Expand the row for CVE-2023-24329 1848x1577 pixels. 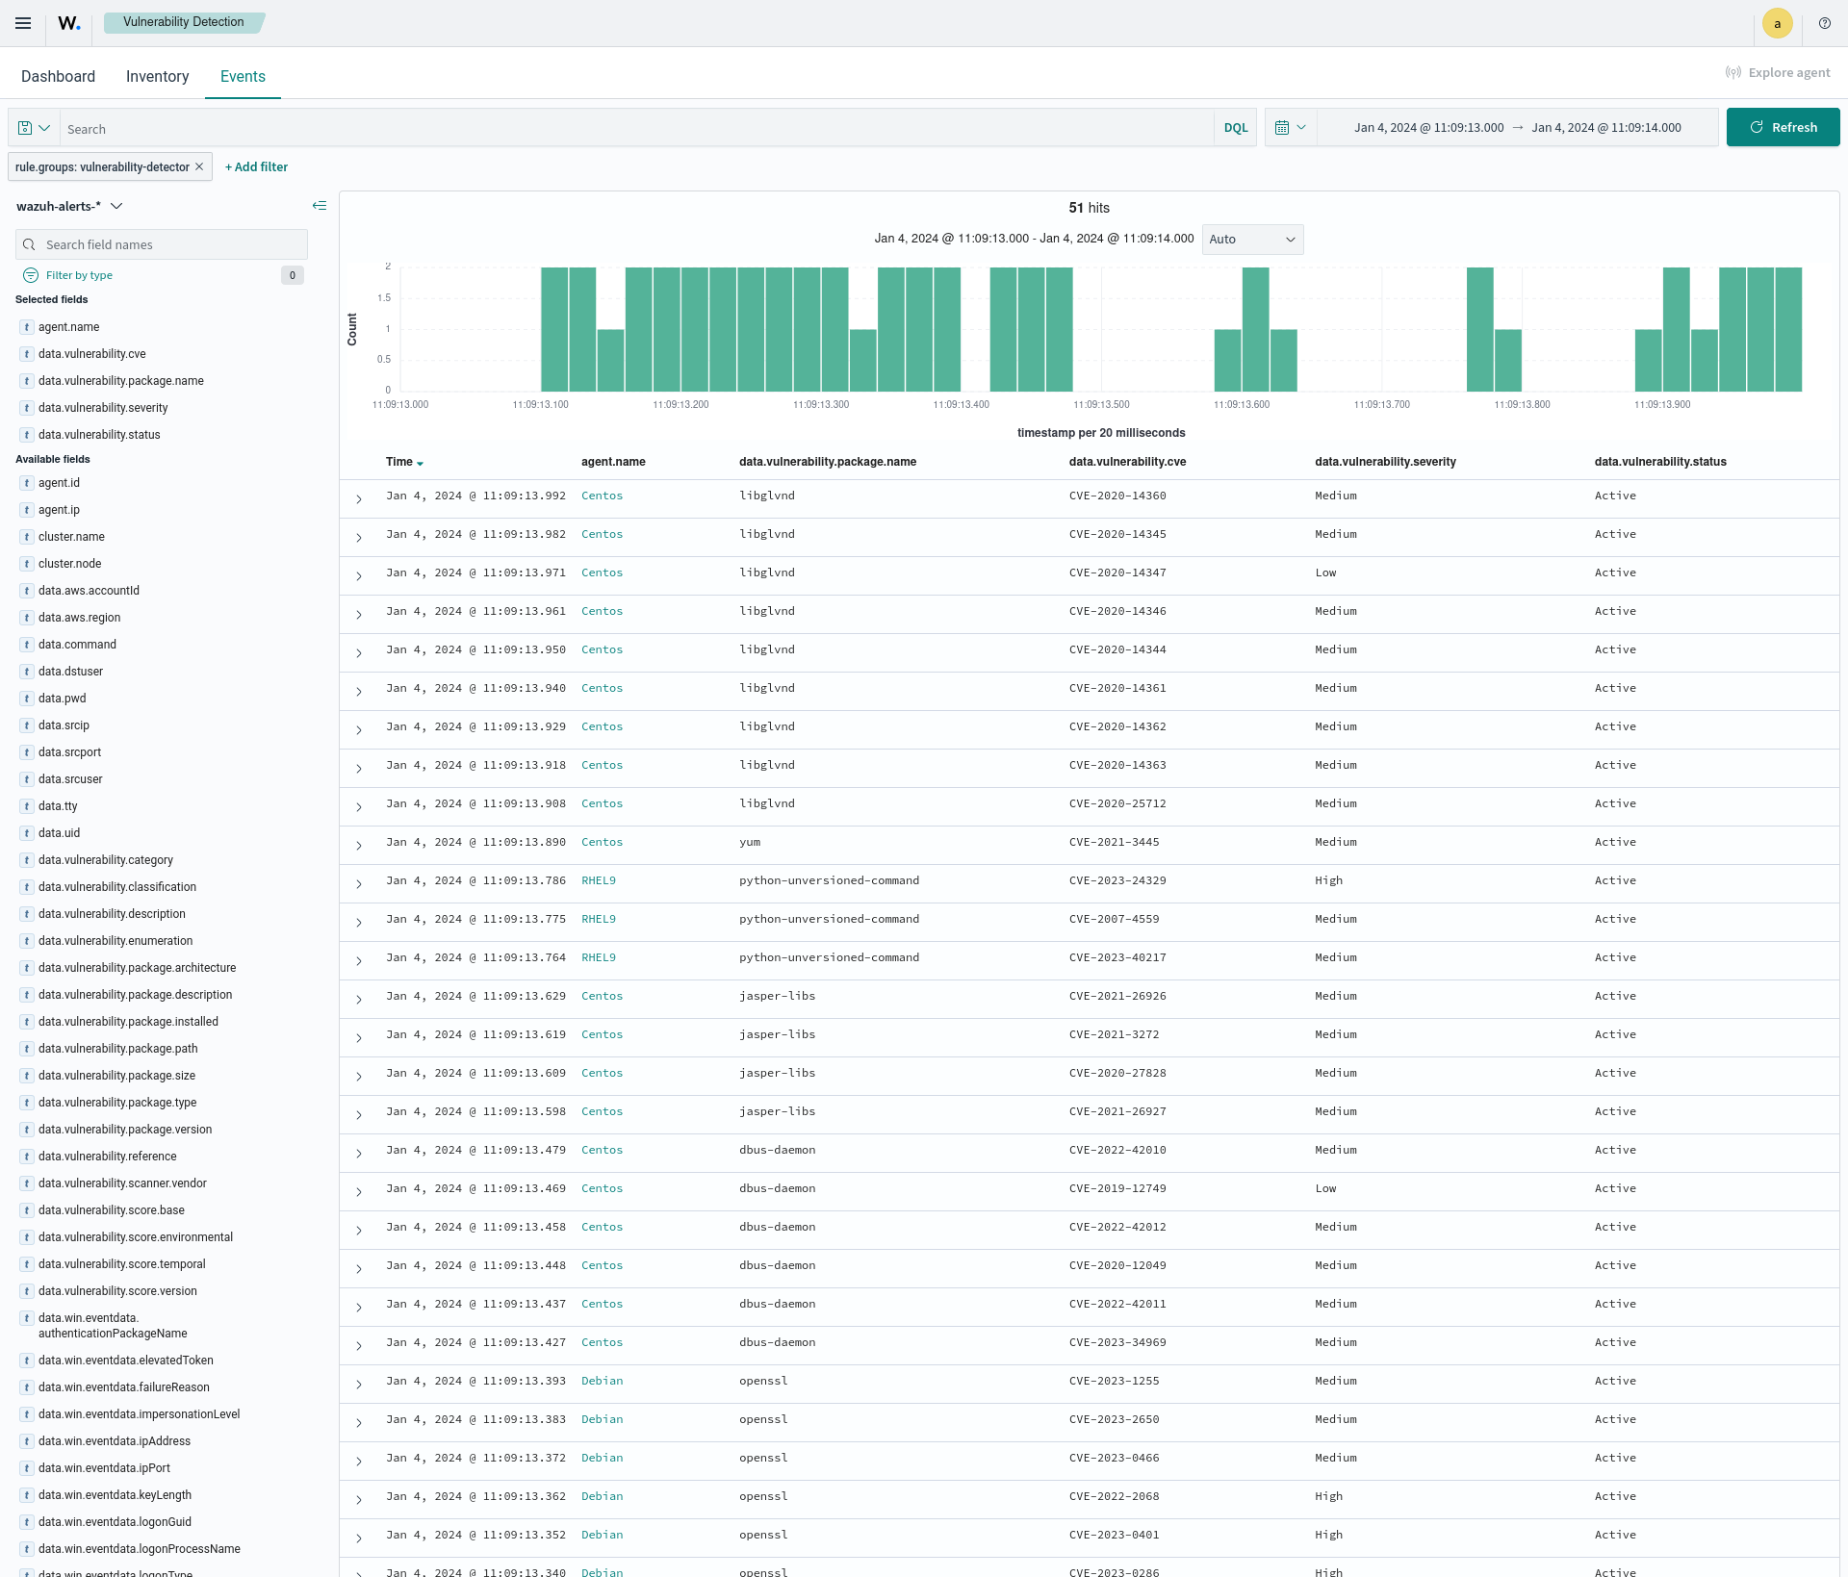point(359,884)
